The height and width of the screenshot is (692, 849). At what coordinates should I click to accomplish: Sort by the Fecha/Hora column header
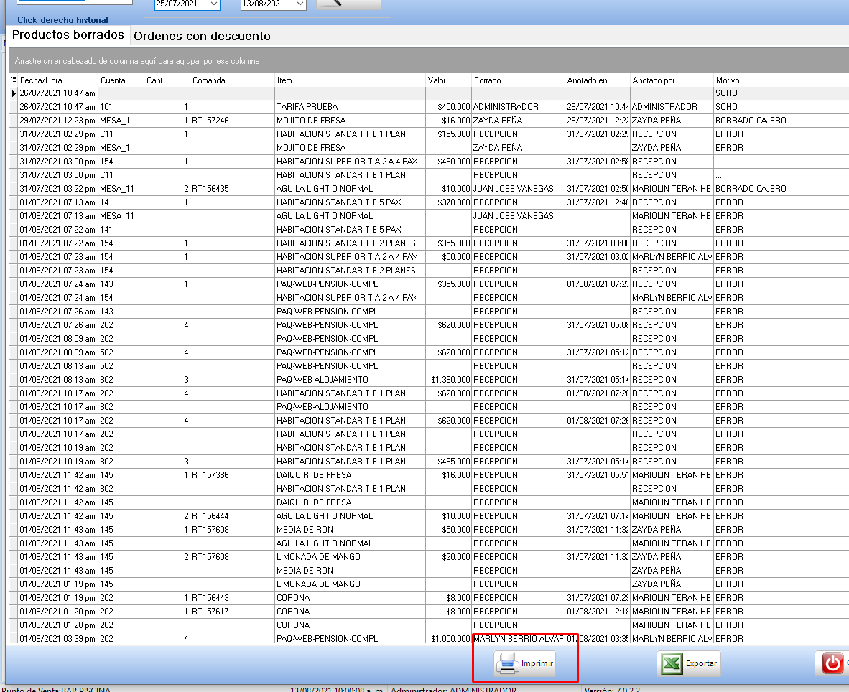click(57, 80)
